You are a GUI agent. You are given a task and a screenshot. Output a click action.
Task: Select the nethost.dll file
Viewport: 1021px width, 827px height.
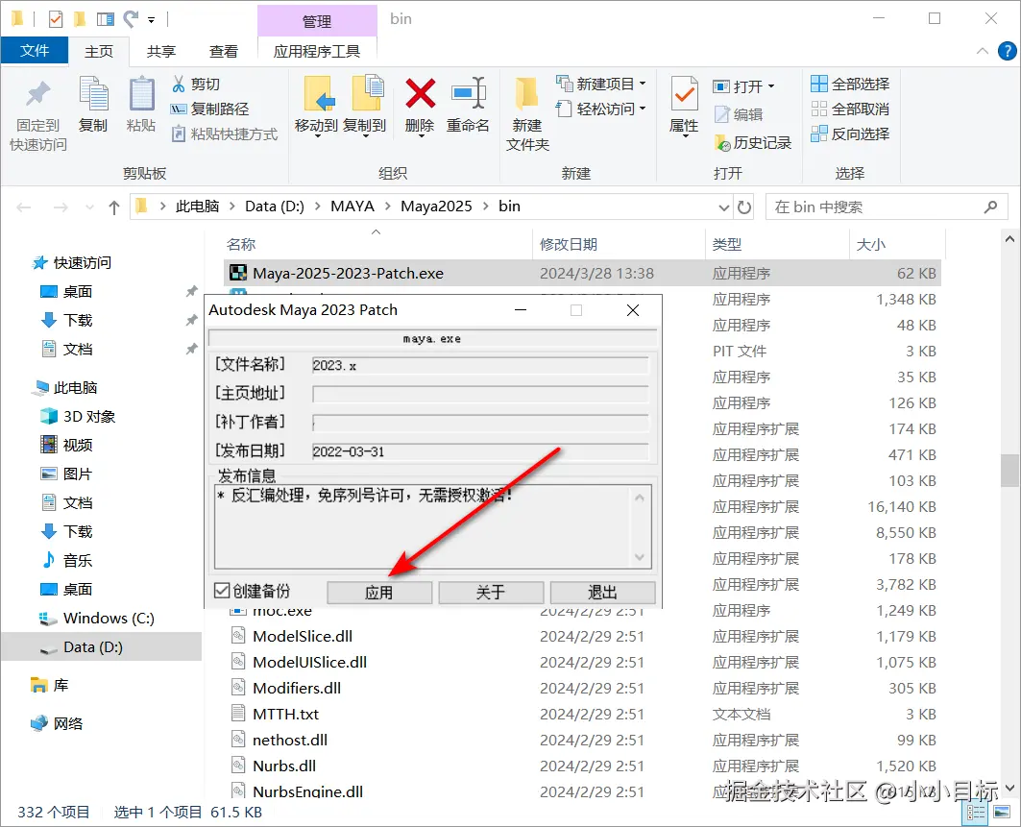click(290, 740)
